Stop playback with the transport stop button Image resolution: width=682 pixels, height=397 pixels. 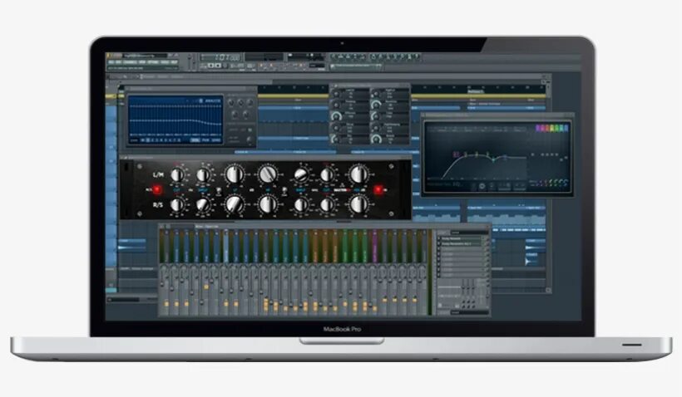click(x=218, y=66)
